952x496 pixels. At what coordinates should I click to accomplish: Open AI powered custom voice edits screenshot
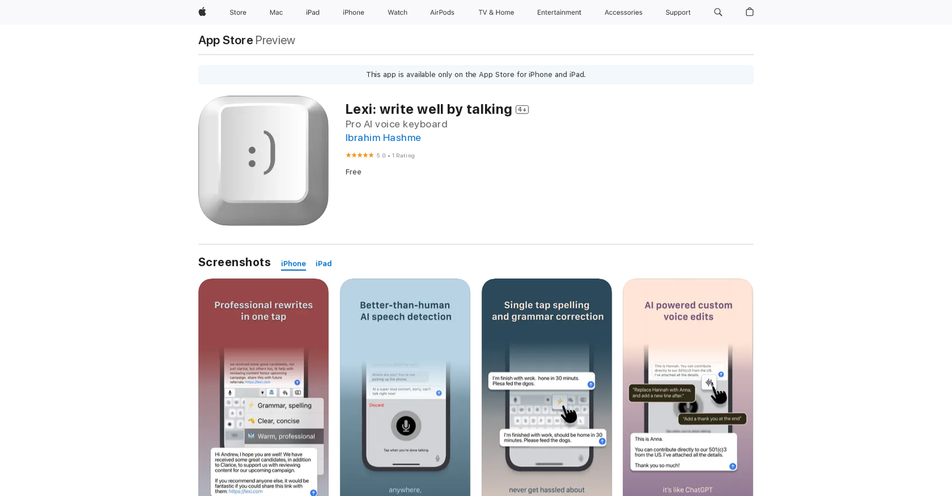[x=688, y=387]
